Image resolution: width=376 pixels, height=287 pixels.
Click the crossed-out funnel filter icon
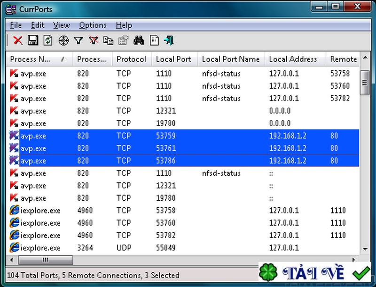[94, 41]
